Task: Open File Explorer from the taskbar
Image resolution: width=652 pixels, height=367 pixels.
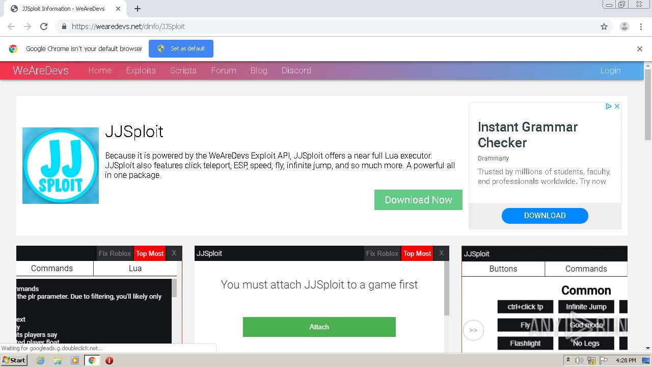Action: point(58,360)
